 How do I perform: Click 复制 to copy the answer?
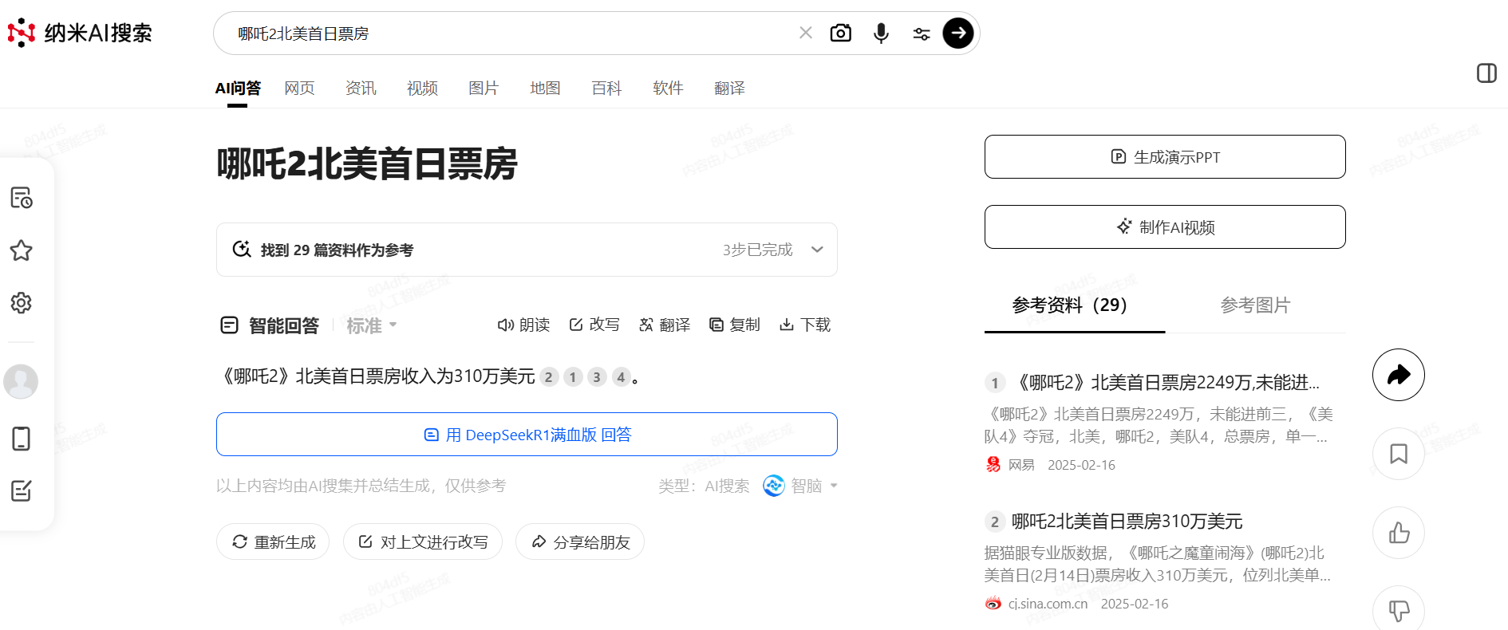735,325
